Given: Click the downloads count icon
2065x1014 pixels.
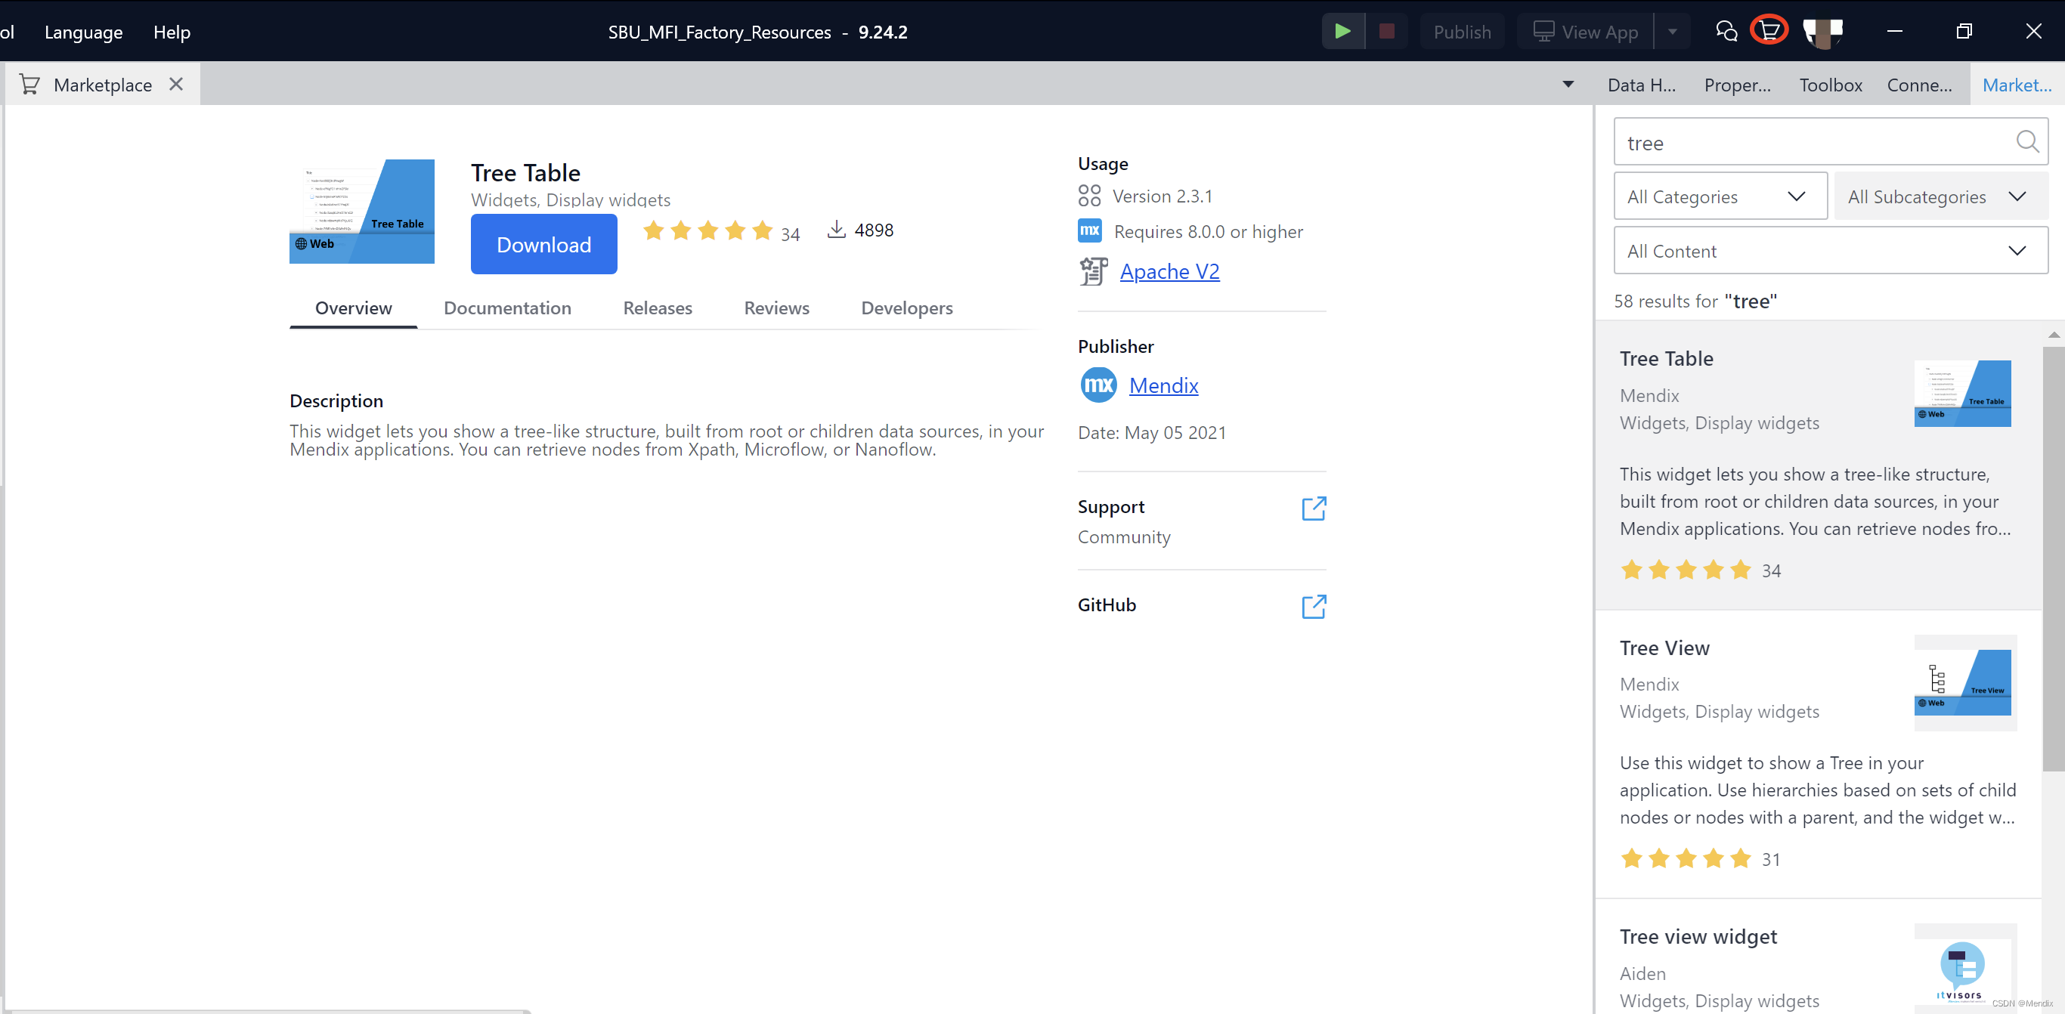Looking at the screenshot, I should (x=836, y=229).
